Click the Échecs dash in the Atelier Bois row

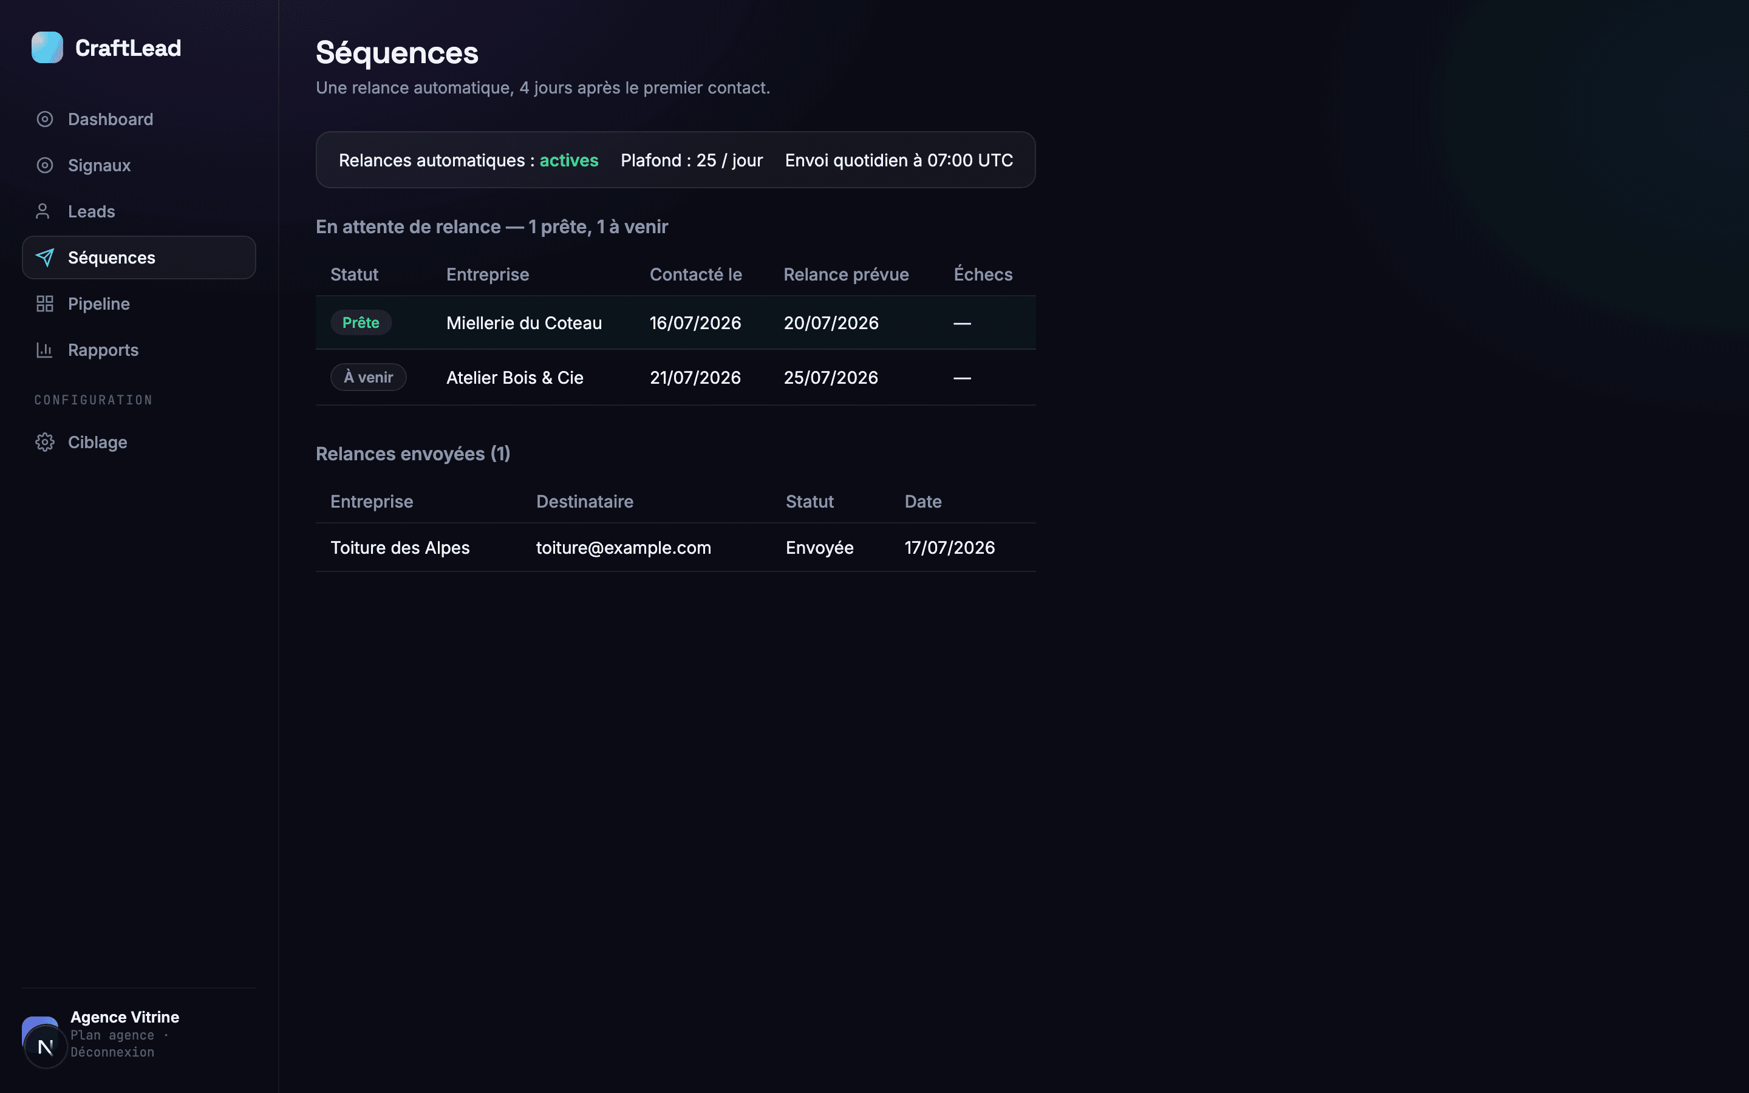tap(962, 378)
